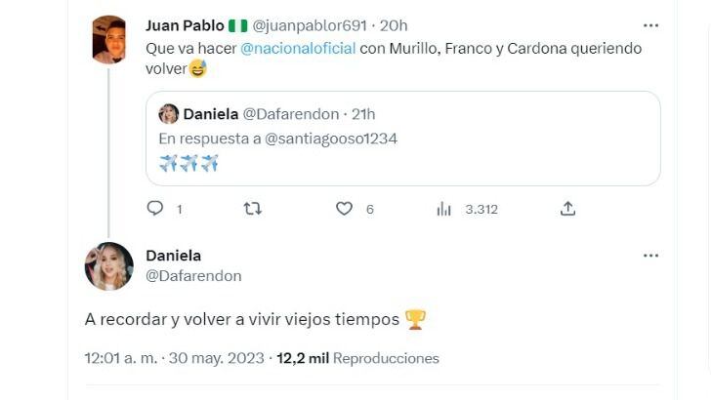Reply to Juan Pablo's tweet

click(154, 208)
